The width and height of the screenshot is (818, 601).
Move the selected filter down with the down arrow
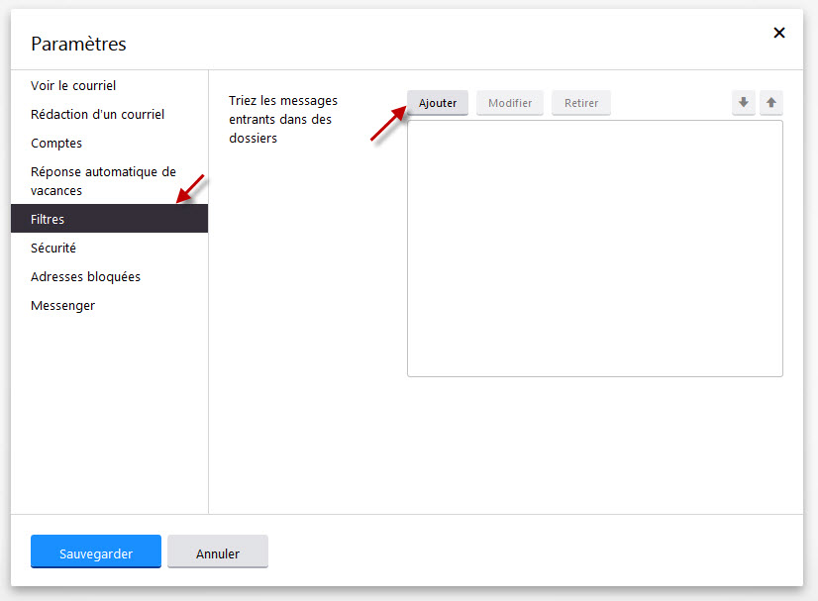pos(743,103)
